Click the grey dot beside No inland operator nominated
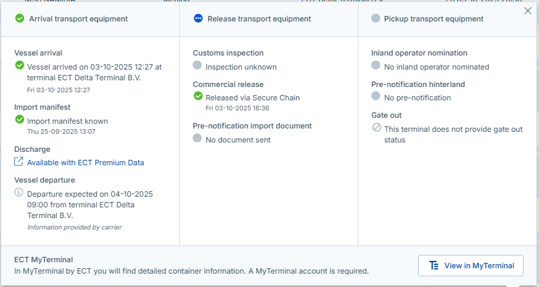539x287 pixels. (x=376, y=65)
